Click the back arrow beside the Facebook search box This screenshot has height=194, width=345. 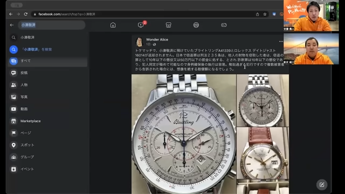click(x=12, y=25)
